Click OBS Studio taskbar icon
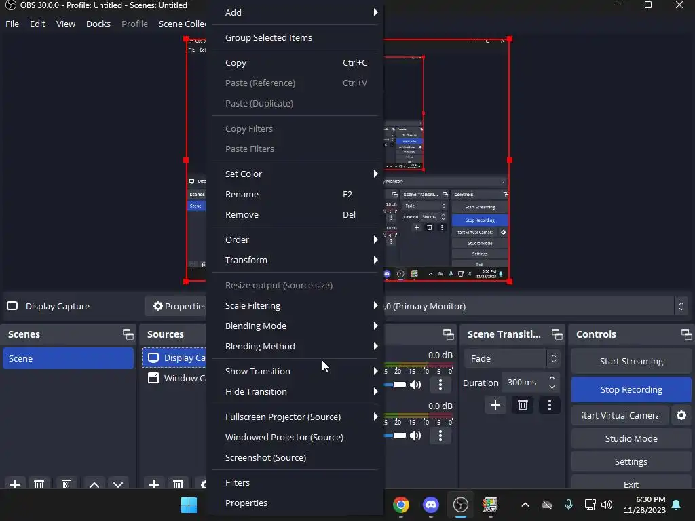The width and height of the screenshot is (695, 521). point(461,505)
